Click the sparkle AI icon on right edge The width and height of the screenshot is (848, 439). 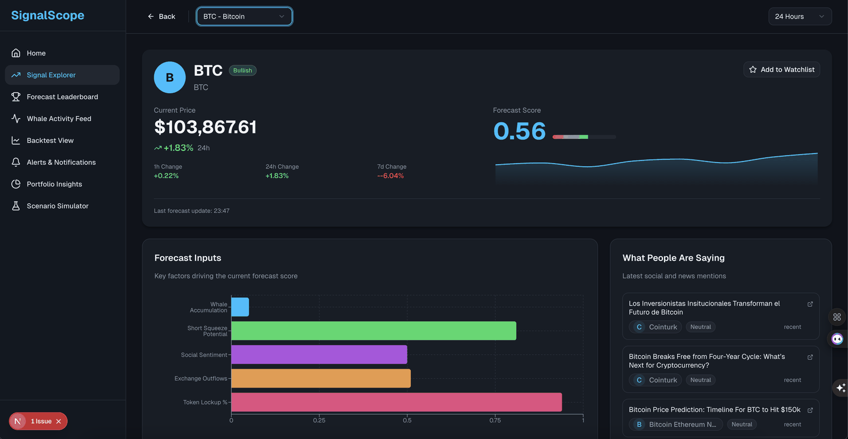pyautogui.click(x=841, y=388)
